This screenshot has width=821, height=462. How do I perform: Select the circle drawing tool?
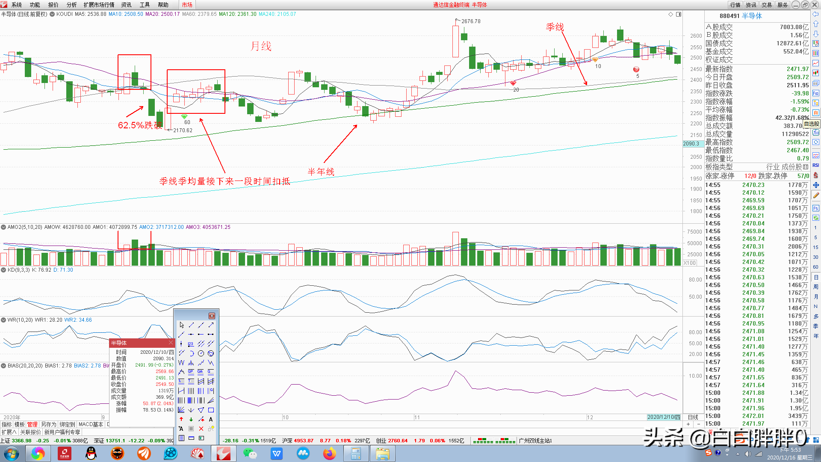201,353
